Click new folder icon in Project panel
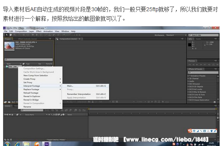222x146 pixels. (x=9, y=102)
